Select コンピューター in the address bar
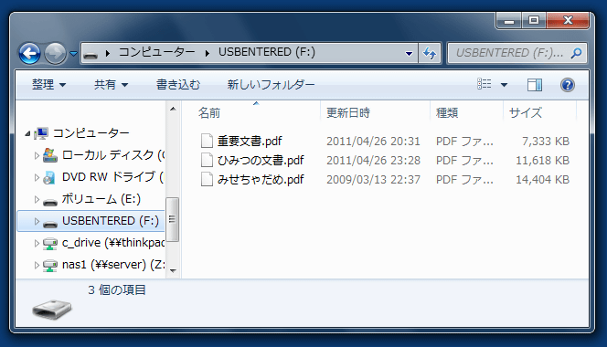This screenshot has height=347, width=607. click(x=157, y=52)
